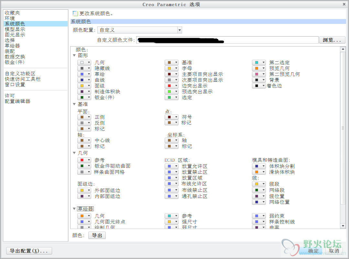The image size is (349, 259).
Task: Go to 草绘器 options in sidebar
Action: [13, 46]
